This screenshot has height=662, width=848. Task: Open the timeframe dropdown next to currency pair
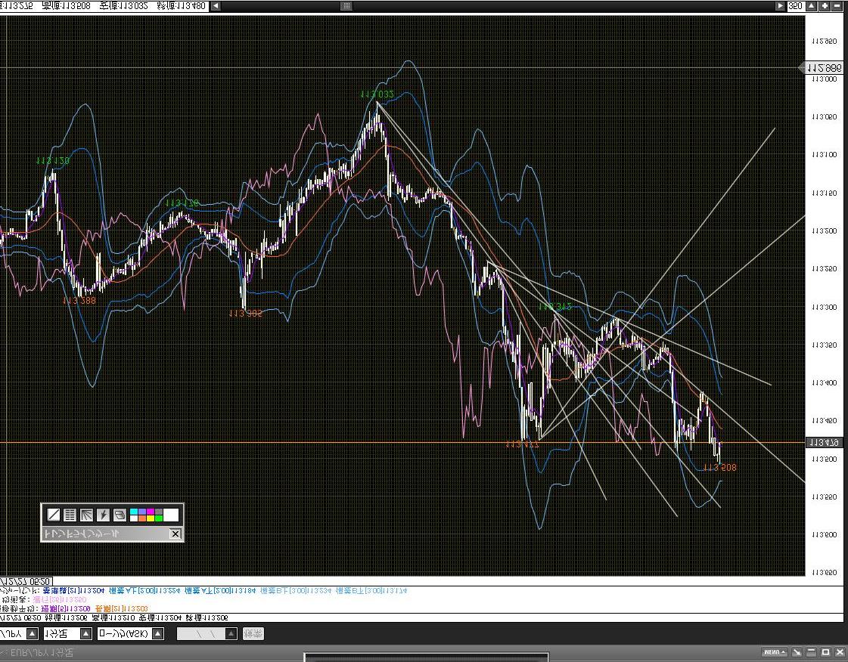click(85, 634)
